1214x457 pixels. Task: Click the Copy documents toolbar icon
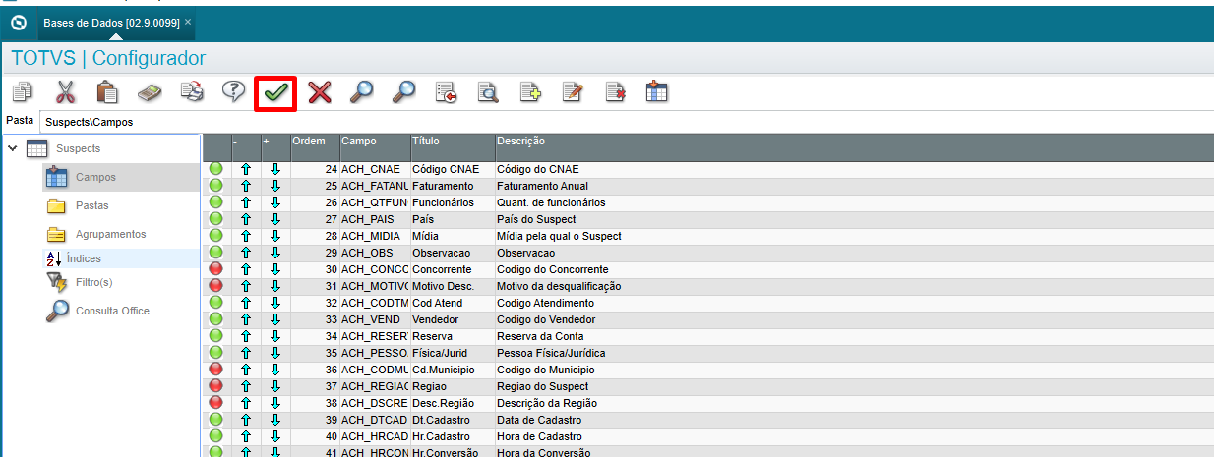pyautogui.click(x=23, y=92)
